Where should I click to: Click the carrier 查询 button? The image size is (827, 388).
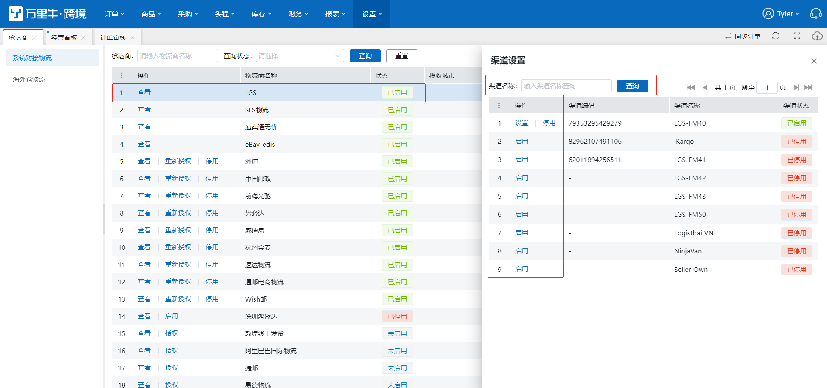click(x=365, y=56)
